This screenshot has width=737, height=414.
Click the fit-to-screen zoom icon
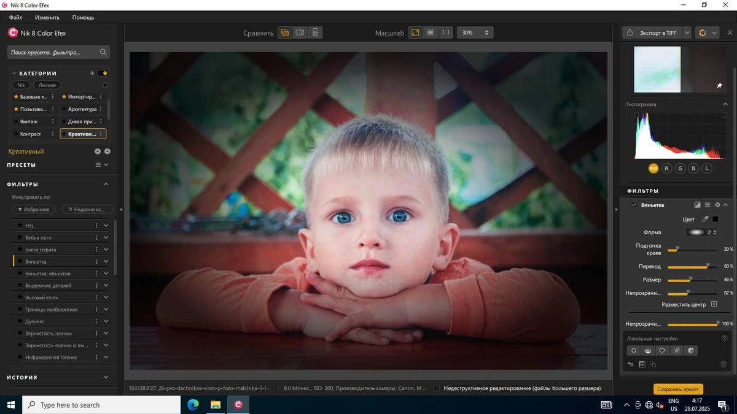pos(415,33)
